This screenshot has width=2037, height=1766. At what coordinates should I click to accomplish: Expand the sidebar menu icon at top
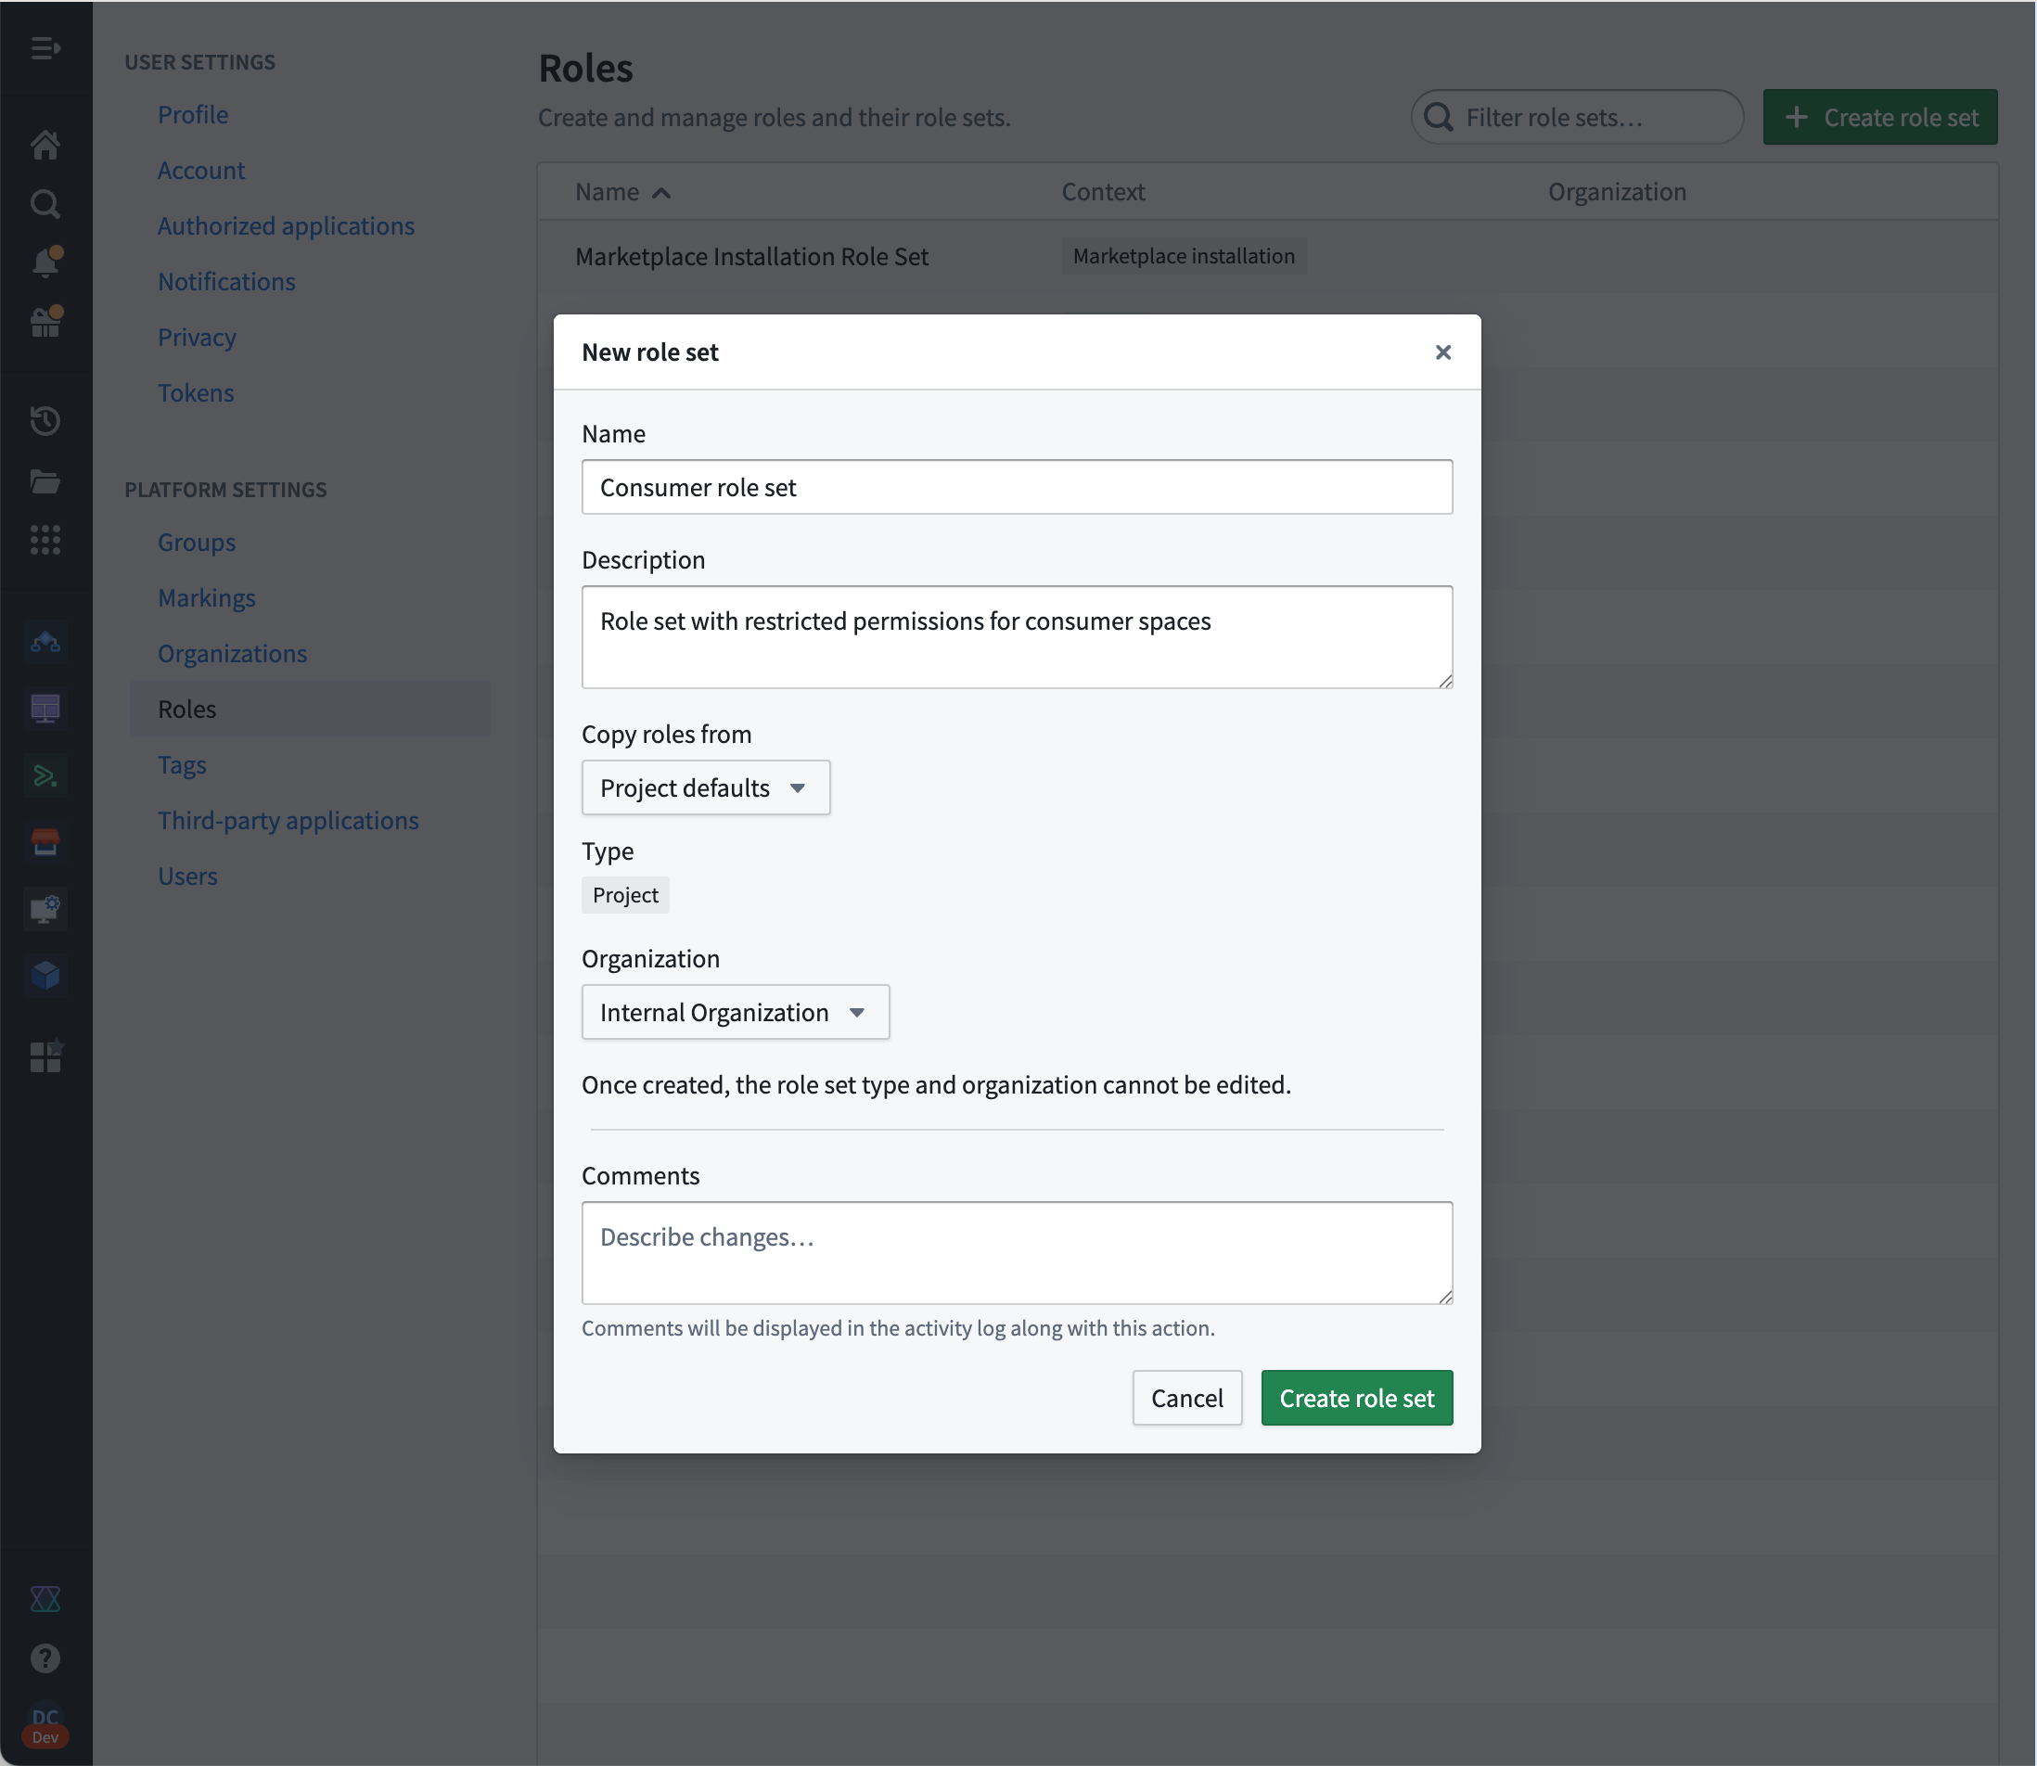[45, 48]
